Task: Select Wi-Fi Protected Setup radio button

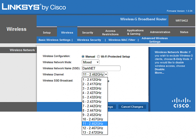Action: pyautogui.click(x=99, y=56)
